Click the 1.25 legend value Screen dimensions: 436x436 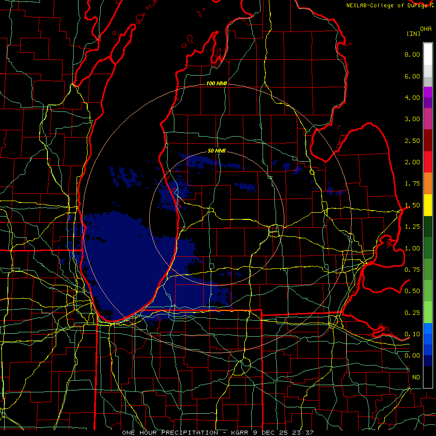pyautogui.click(x=412, y=227)
